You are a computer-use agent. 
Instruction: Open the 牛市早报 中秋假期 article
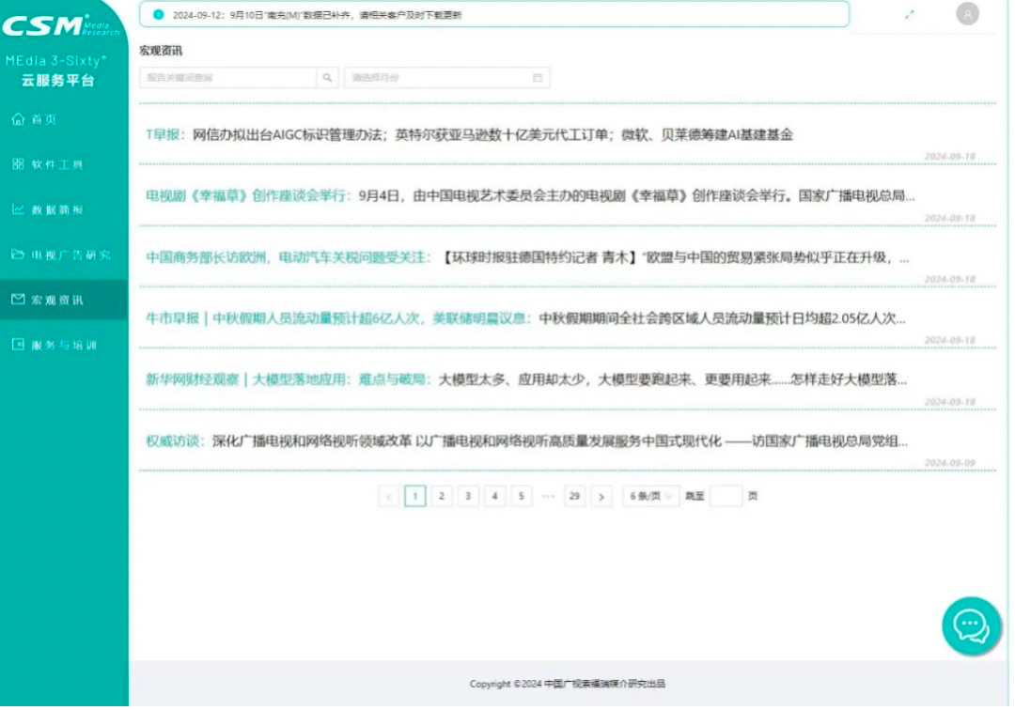point(525,318)
